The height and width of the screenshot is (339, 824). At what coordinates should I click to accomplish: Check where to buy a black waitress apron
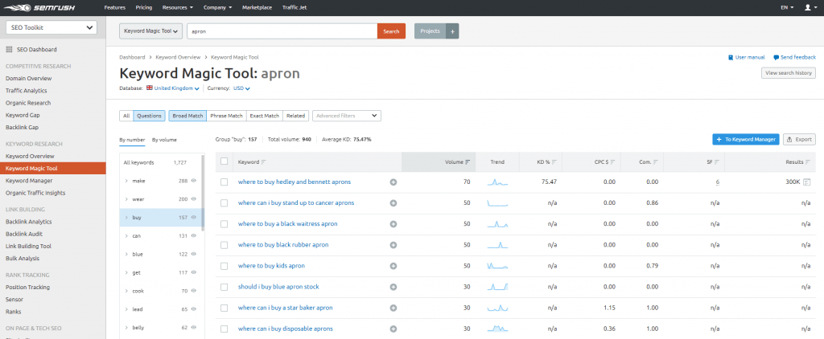pos(225,224)
